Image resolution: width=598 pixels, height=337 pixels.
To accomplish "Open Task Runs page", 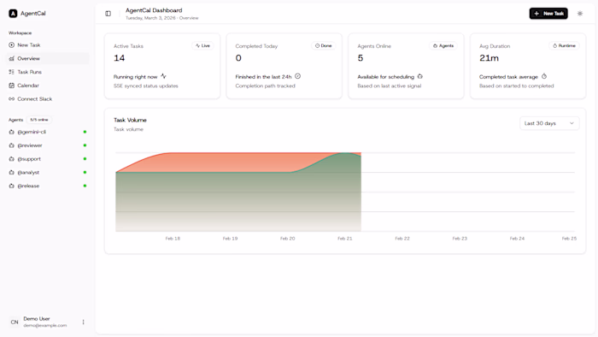I will pos(48,72).
